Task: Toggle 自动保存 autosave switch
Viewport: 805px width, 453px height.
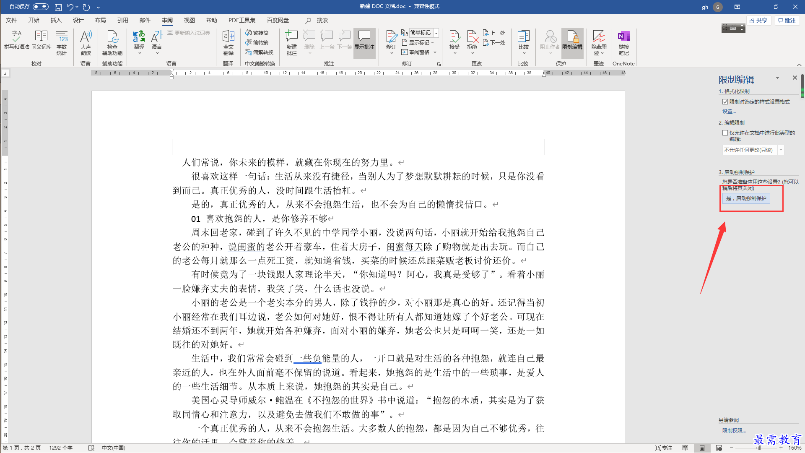Action: pos(41,7)
